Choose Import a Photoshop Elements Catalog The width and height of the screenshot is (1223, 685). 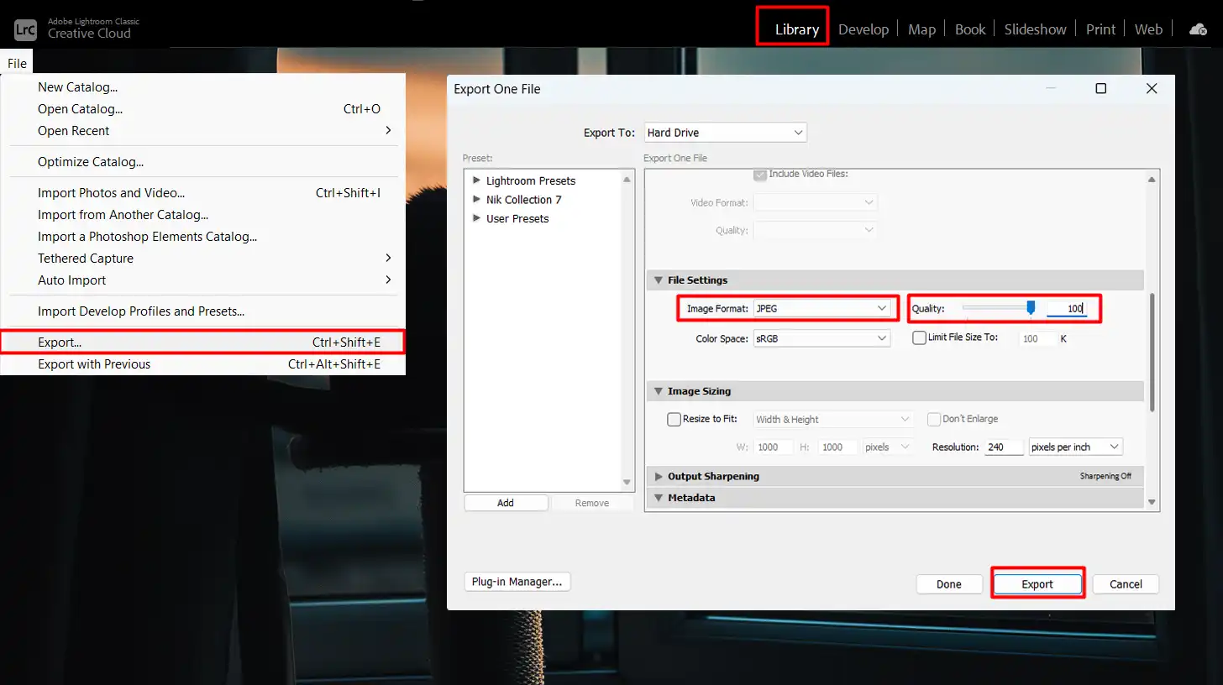[202, 237]
